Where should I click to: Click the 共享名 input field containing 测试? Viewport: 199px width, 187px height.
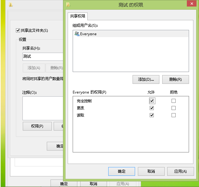(x=42, y=57)
